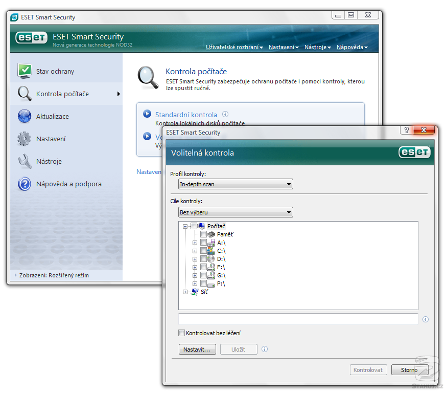
Task: Click the Windows system drive C:\ icon
Action: tap(211, 251)
